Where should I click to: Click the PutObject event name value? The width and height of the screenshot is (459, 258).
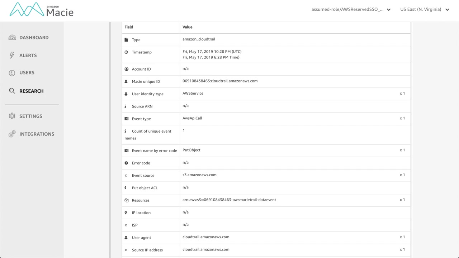[191, 150]
